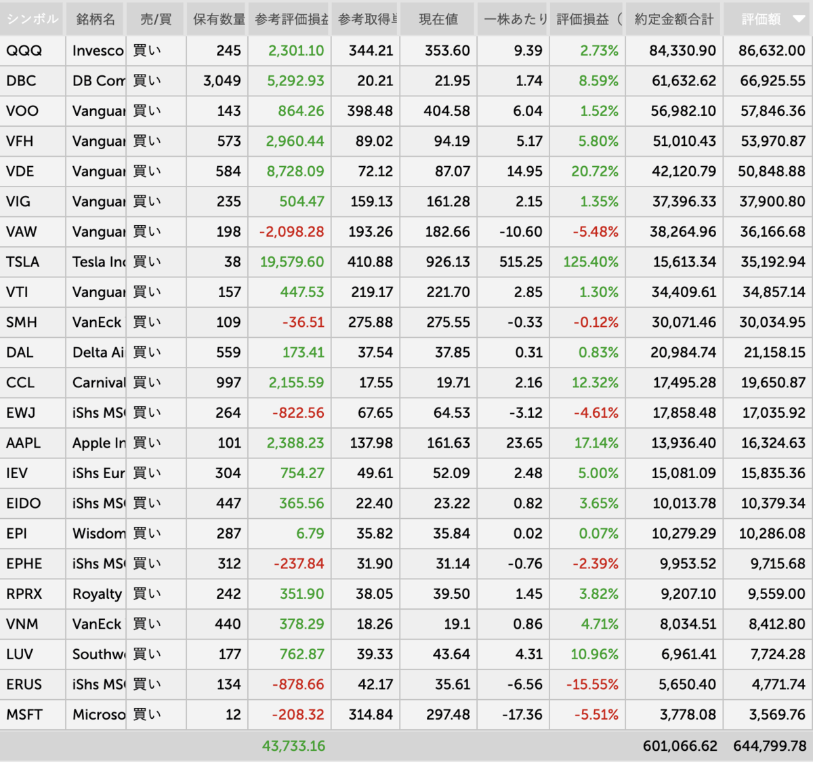Sort by the 約定金額合計 column header
The height and width of the screenshot is (763, 813).
(674, 19)
